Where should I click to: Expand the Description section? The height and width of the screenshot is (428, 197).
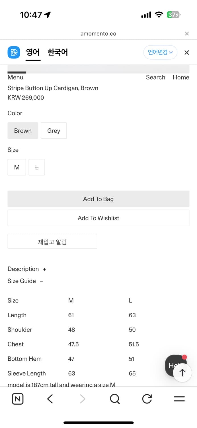[x=27, y=269]
